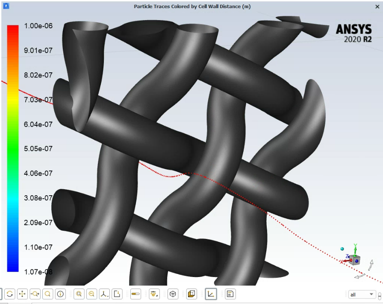This screenshot has height=304, width=383.
Task: Click the legend value 6.04e-07
Action: tap(38, 124)
